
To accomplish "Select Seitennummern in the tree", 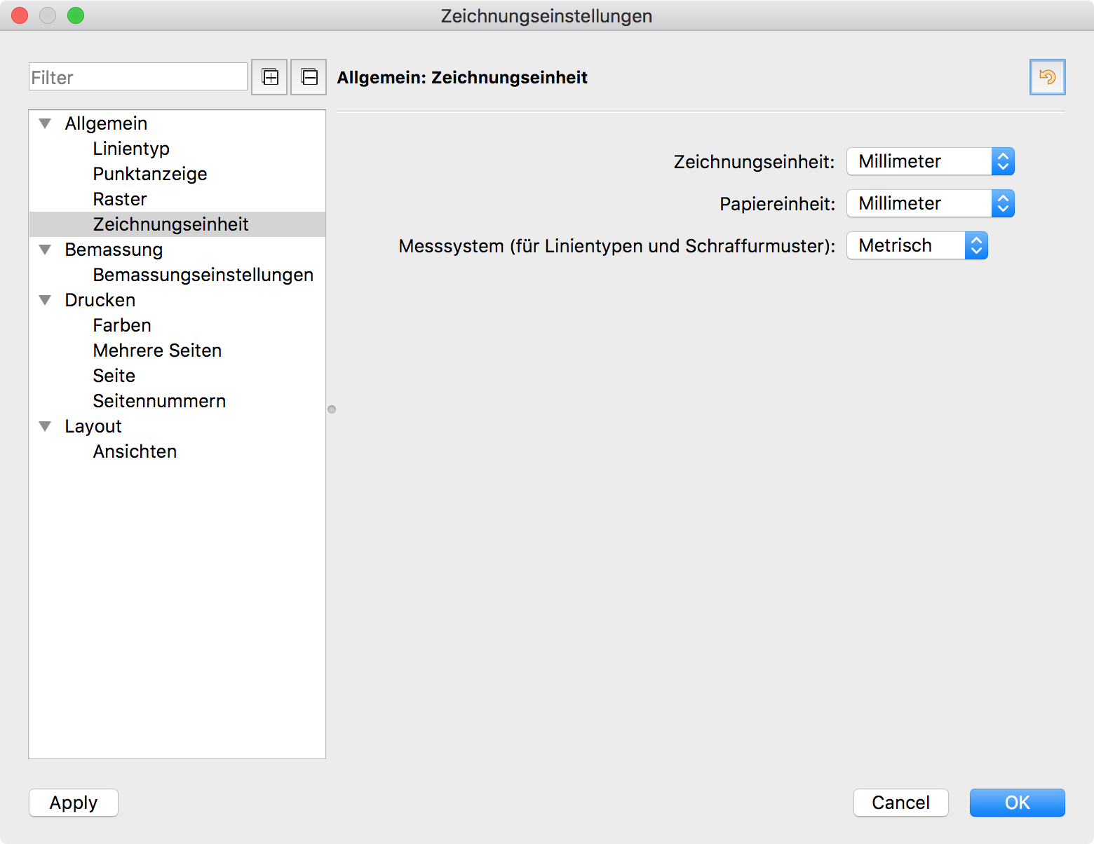I will [159, 402].
